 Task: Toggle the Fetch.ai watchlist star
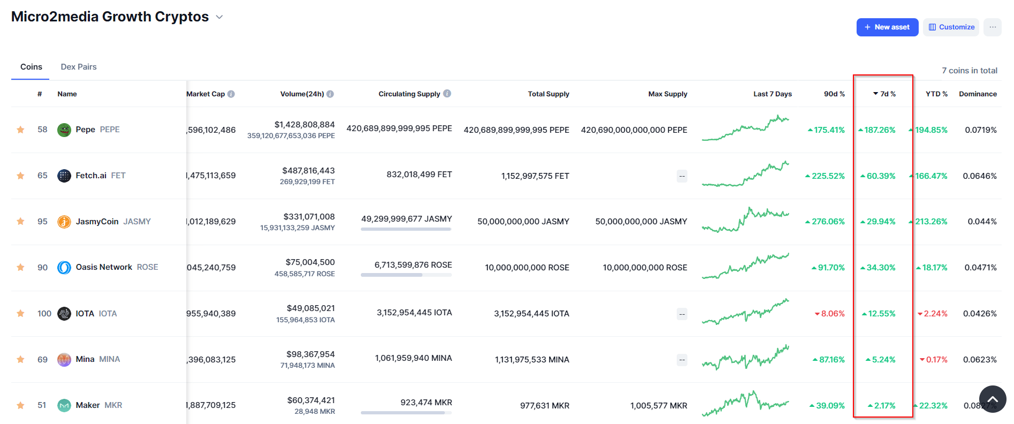click(x=20, y=176)
